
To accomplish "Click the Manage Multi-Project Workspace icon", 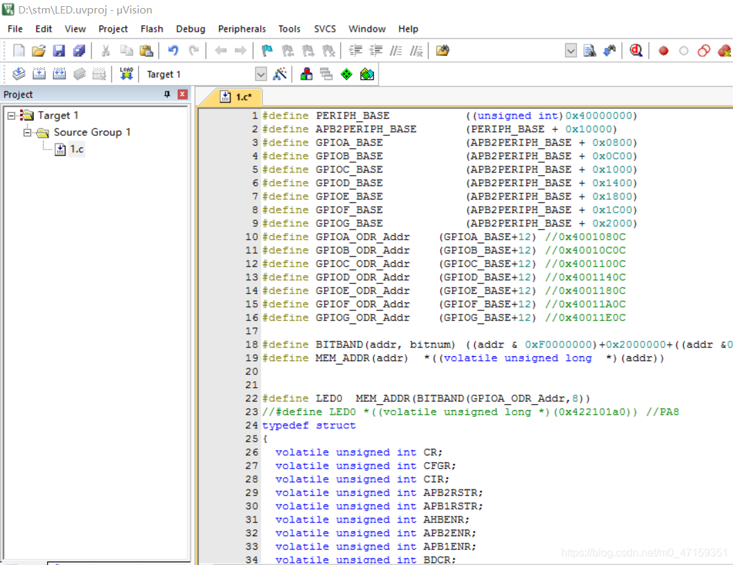I will tap(326, 74).
